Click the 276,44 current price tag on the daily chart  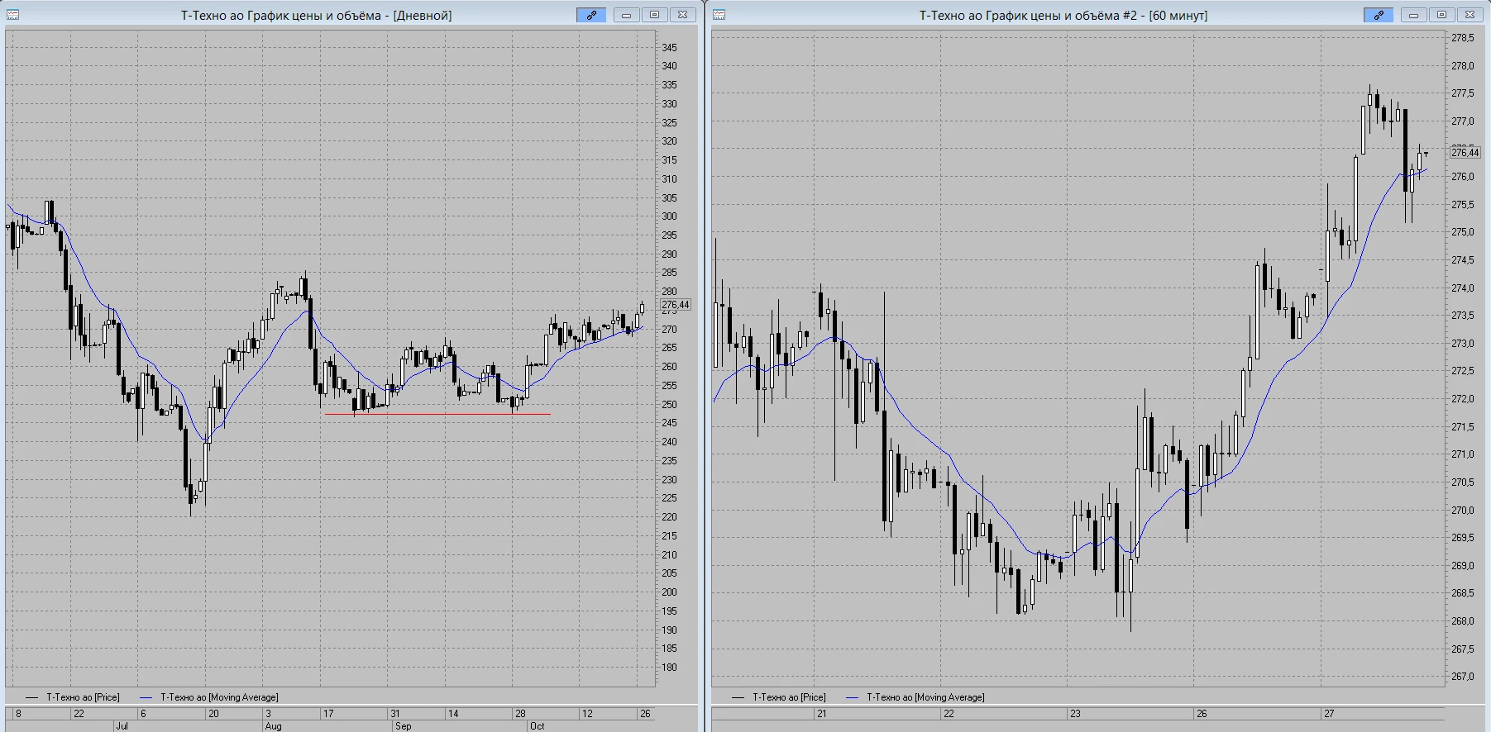[676, 305]
